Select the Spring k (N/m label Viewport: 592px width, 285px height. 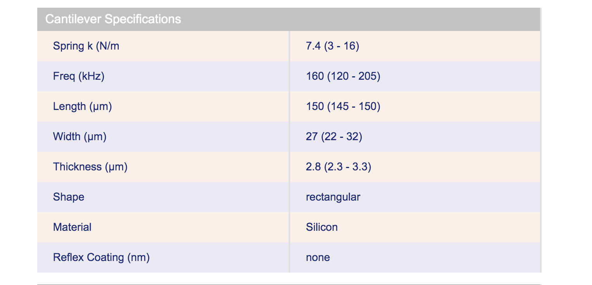pyautogui.click(x=86, y=46)
